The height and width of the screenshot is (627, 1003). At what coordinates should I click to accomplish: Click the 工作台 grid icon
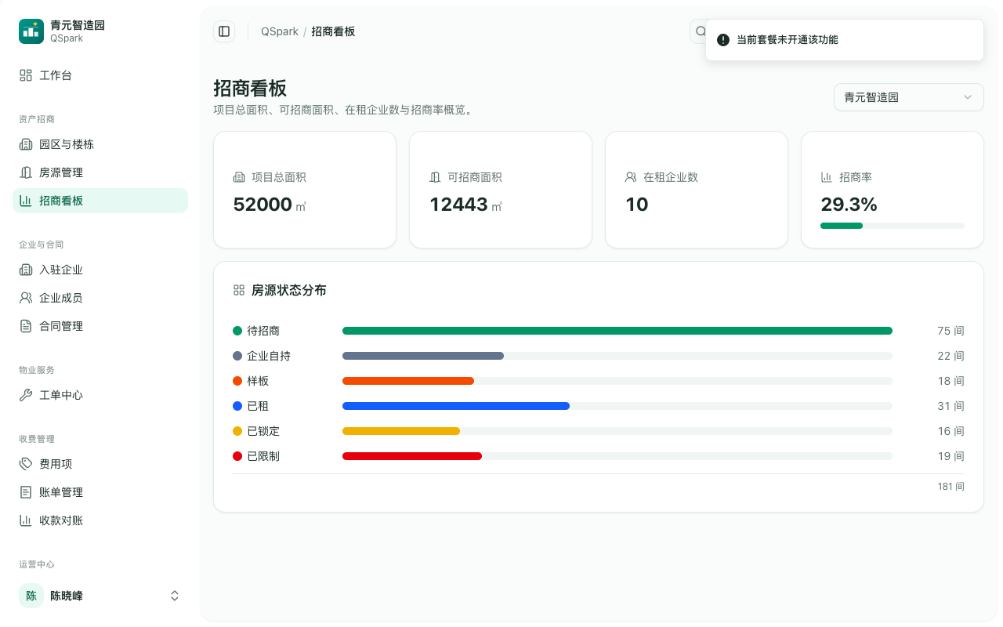point(26,75)
